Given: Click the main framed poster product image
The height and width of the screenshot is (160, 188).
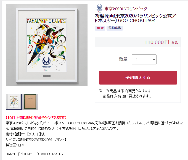Looking at the screenshot, I should 46,45.
